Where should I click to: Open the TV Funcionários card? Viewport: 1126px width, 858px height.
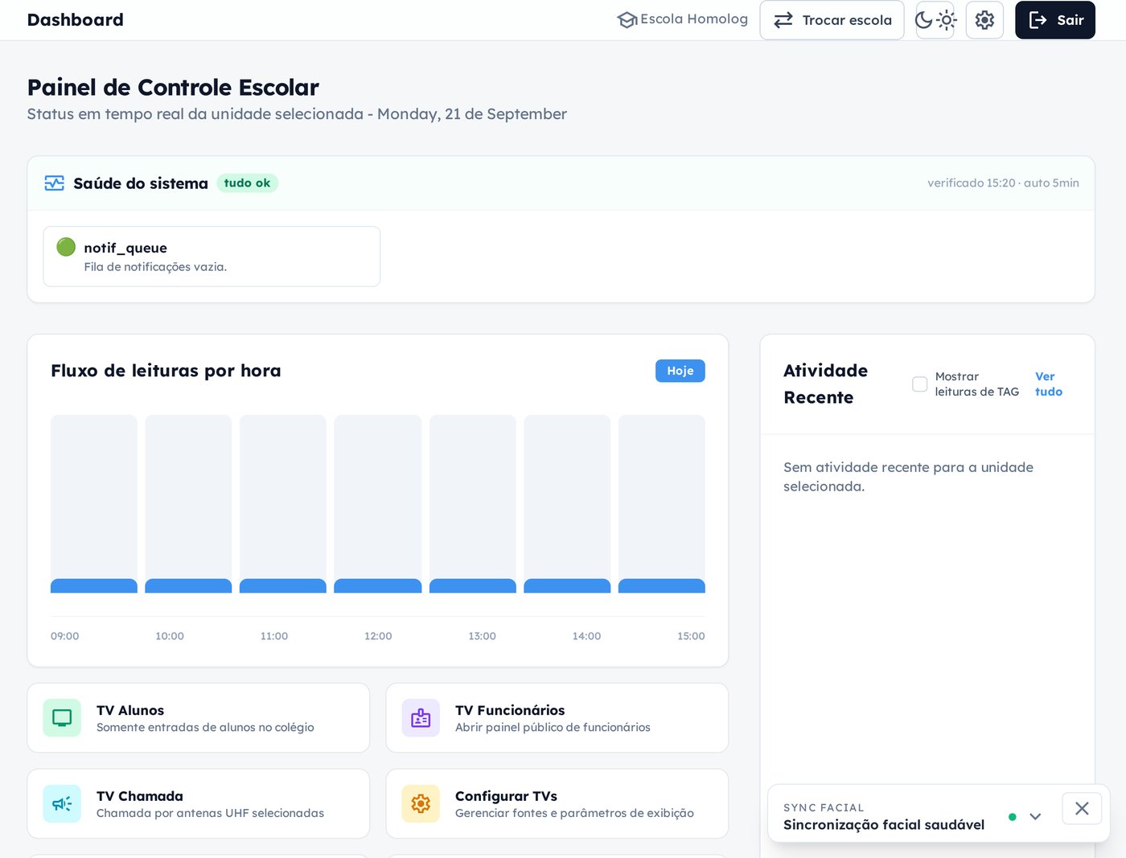557,718
